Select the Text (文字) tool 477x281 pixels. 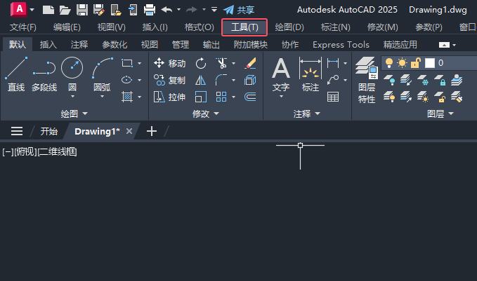tap(281, 74)
